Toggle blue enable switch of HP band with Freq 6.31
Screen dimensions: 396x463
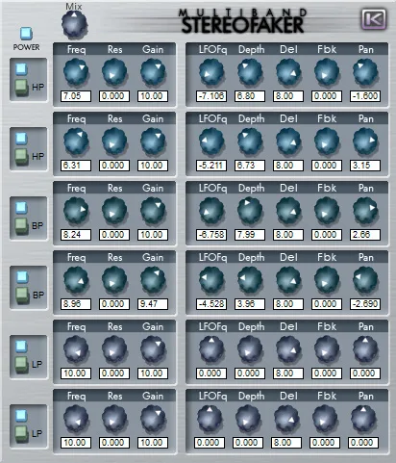tap(21, 138)
